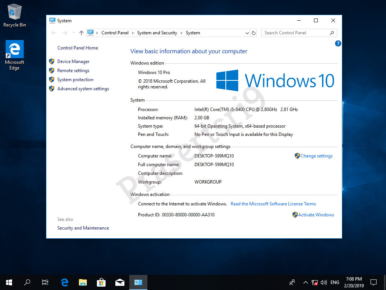Screen dimensions: 386x290
Task: Open the Recycle Bin desktop icon
Action: 15,15
